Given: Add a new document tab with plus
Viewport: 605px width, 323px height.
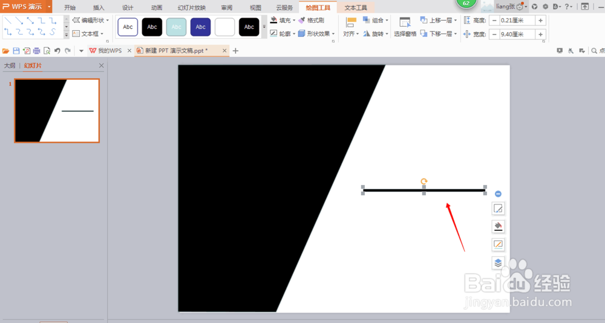Looking at the screenshot, I should (x=235, y=51).
